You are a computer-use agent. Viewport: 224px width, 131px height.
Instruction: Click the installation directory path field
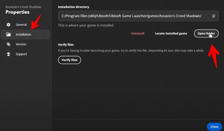point(138,16)
